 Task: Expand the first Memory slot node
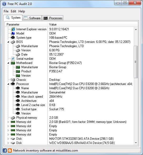[8, 122]
